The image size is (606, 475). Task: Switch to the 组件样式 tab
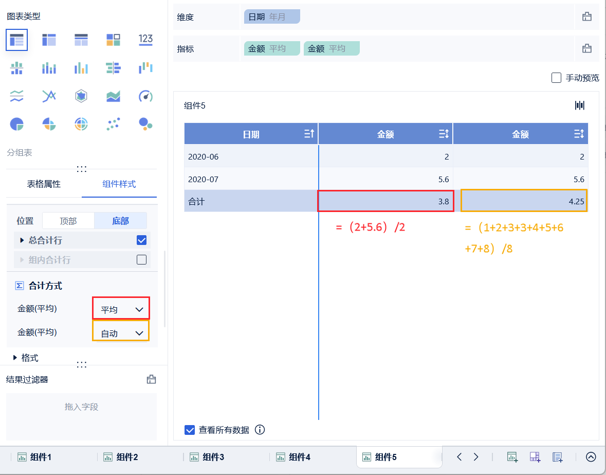click(x=119, y=184)
